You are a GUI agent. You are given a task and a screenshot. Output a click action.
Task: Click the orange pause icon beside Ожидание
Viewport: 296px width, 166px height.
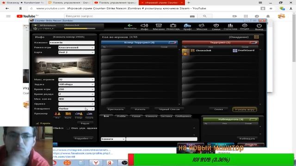click(x=256, y=37)
